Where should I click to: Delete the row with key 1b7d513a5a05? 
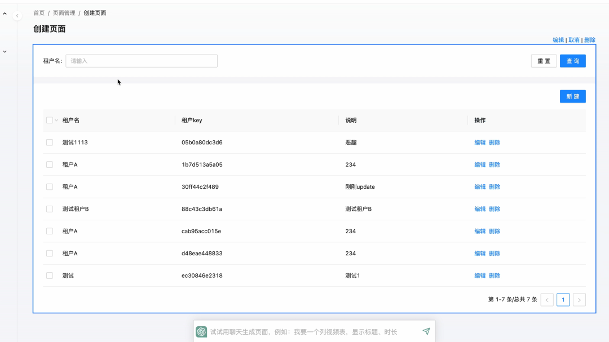point(495,165)
